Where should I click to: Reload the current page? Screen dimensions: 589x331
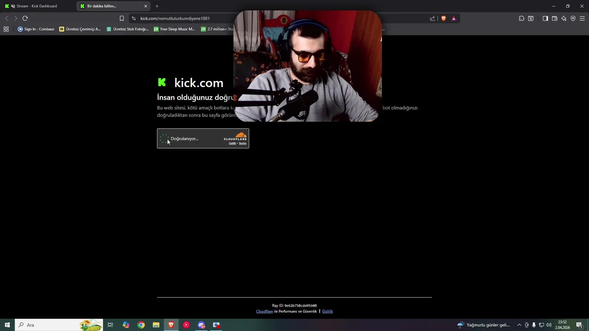(x=25, y=18)
